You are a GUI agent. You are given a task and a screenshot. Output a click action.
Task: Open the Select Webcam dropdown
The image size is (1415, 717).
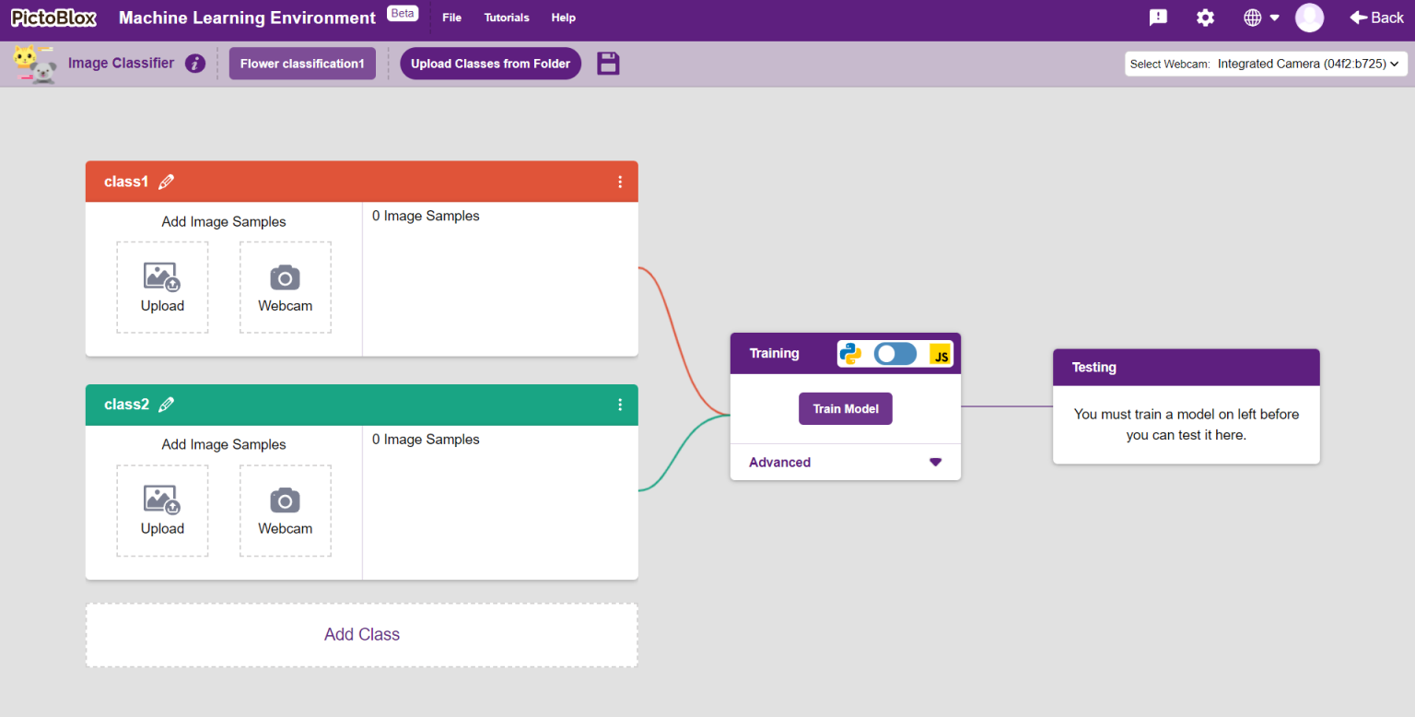tap(1266, 64)
